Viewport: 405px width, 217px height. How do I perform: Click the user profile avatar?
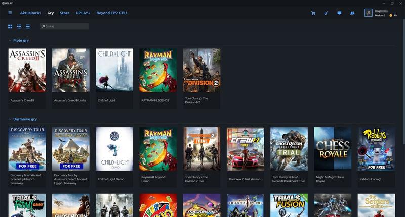[x=369, y=12]
